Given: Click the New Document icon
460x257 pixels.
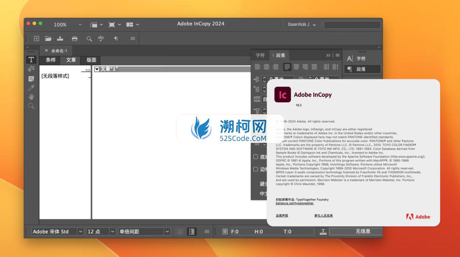Looking at the screenshot, I should tap(36, 38).
